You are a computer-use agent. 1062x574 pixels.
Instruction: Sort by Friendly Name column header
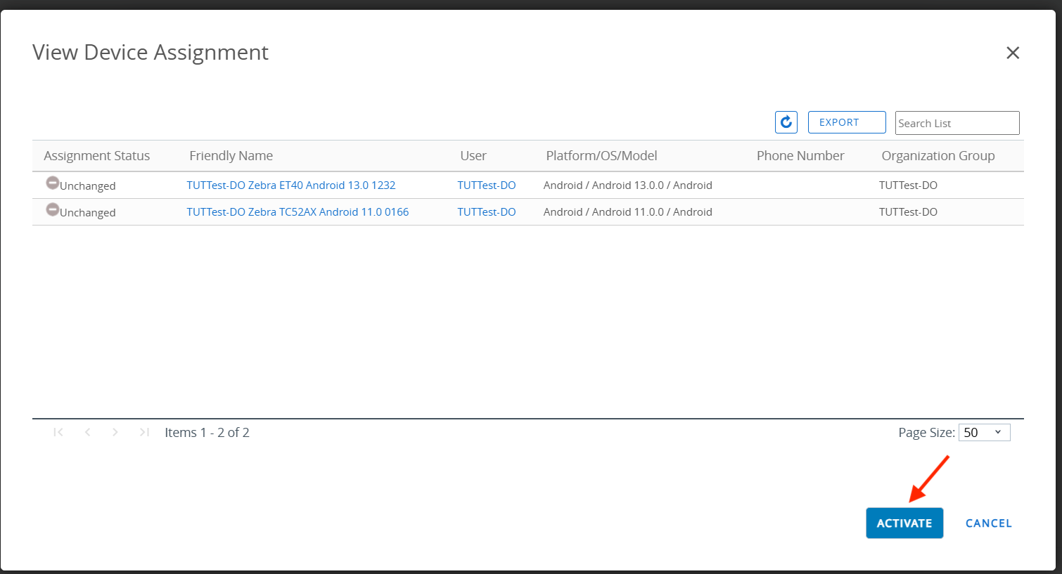[x=231, y=156]
